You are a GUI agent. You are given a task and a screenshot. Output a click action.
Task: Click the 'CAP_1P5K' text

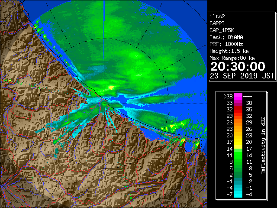(222, 30)
